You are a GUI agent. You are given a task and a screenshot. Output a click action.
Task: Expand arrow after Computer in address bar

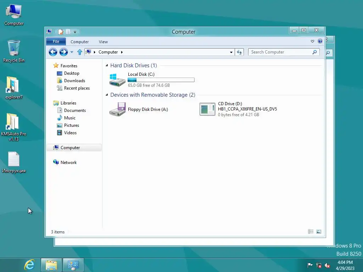[x=122, y=52]
